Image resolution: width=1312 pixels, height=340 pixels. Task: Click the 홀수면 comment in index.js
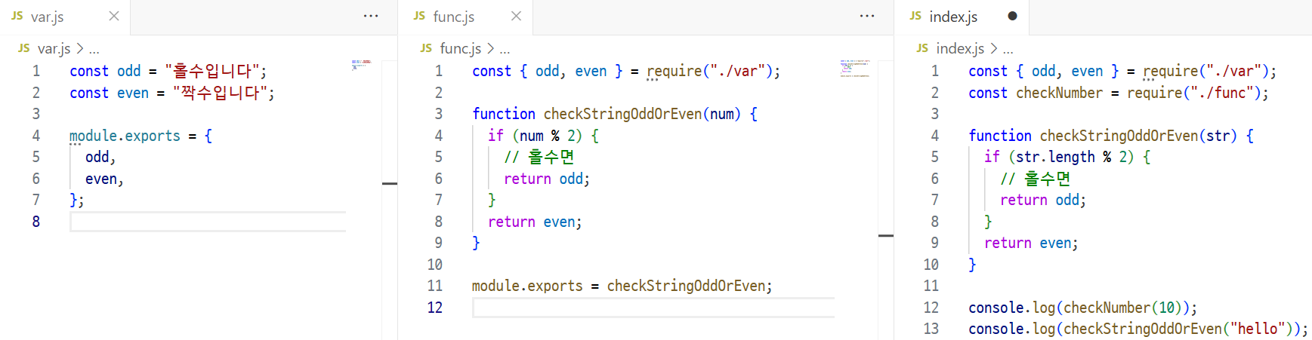point(1036,179)
